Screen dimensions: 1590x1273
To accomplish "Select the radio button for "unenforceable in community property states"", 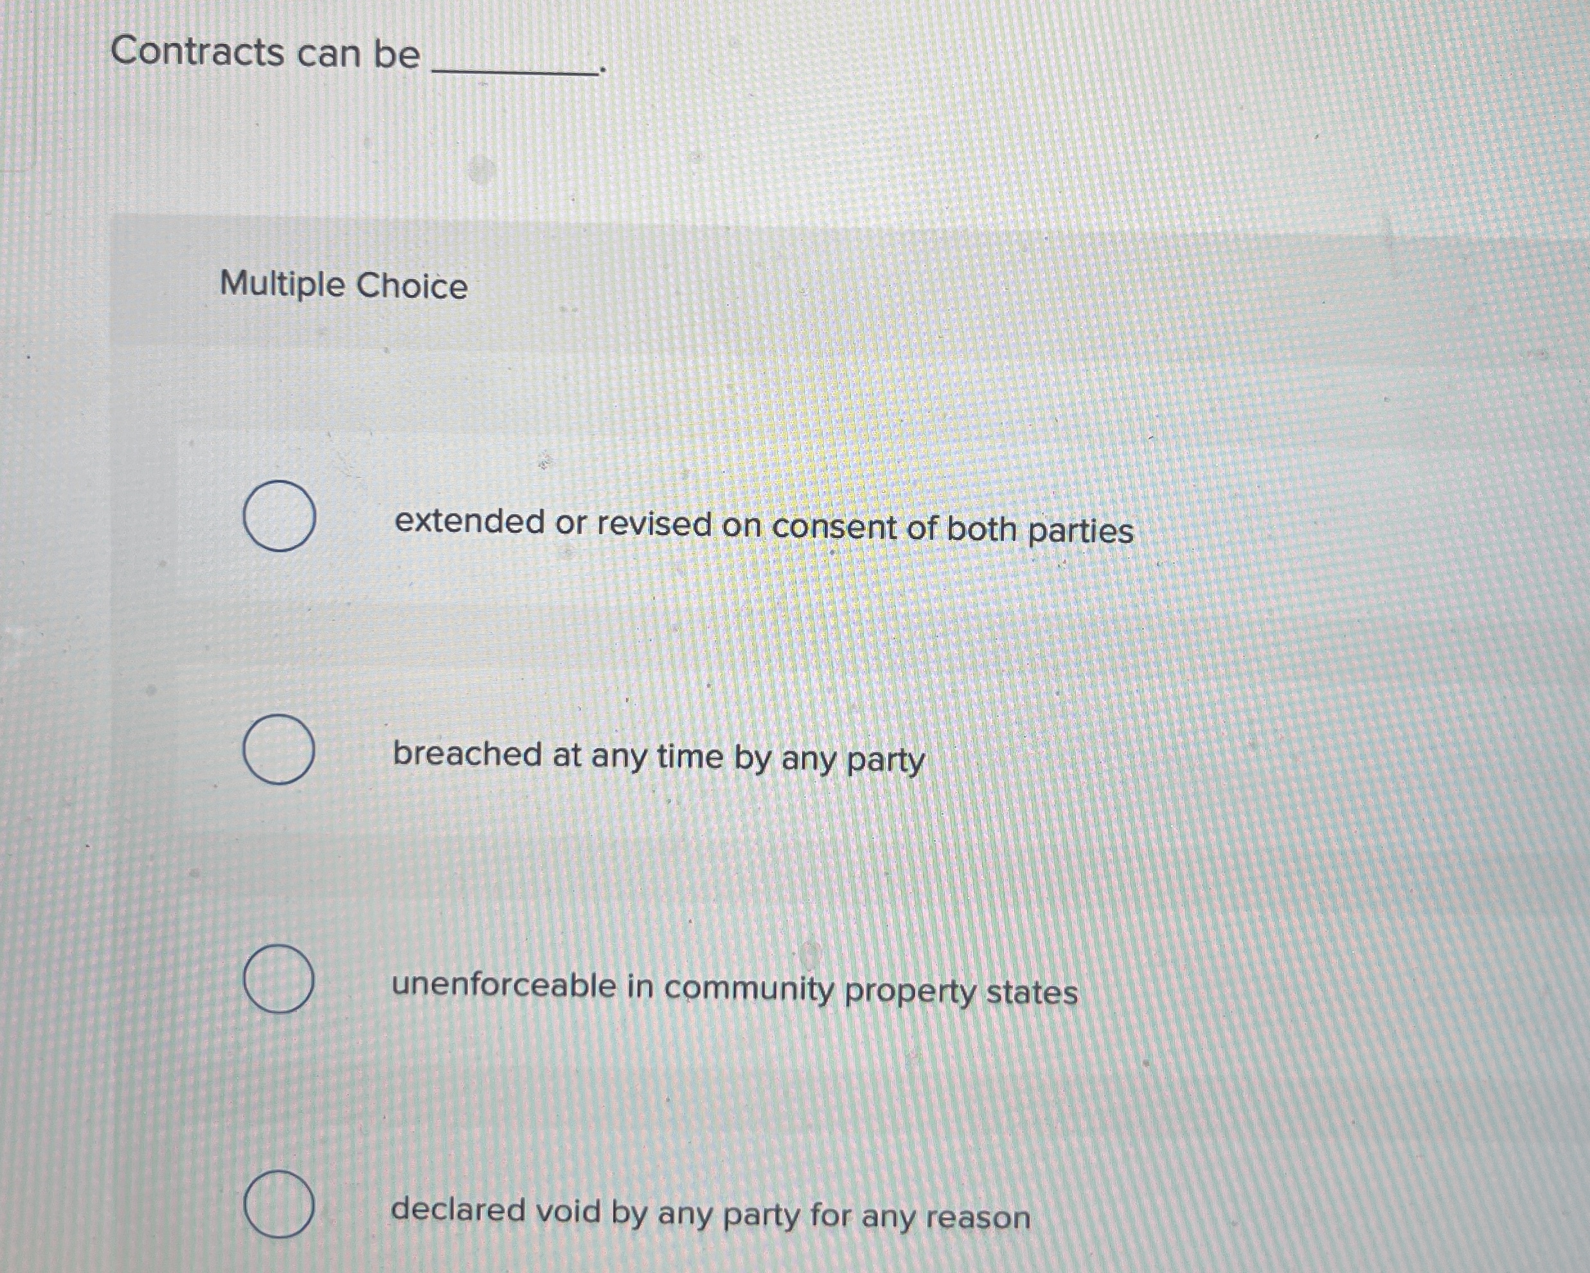I will click(x=279, y=978).
